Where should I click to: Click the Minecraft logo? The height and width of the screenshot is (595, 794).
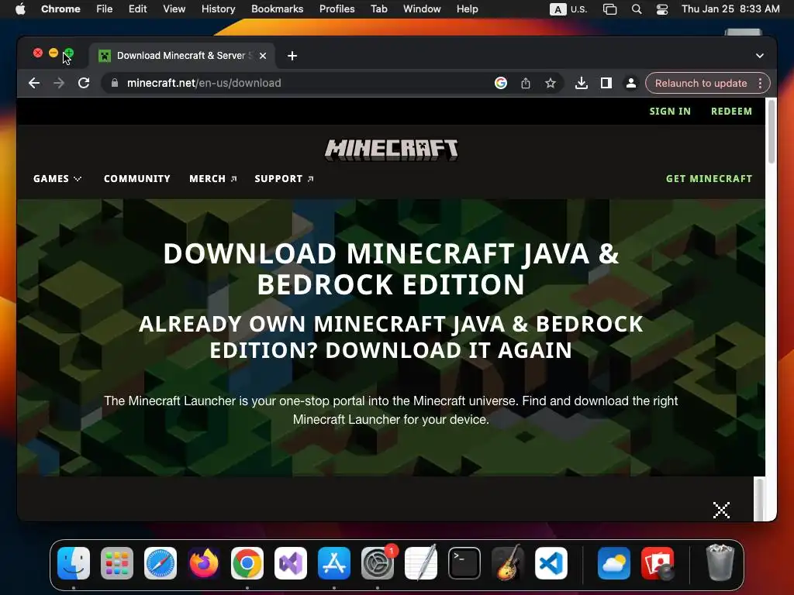click(x=391, y=150)
